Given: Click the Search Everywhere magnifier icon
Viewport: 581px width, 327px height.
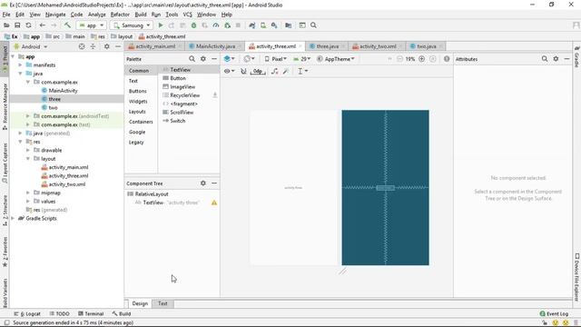Looking at the screenshot, I should click(313, 25).
